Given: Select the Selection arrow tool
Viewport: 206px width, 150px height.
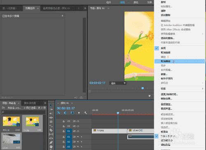Looking at the screenshot, I should [x=51, y=105].
